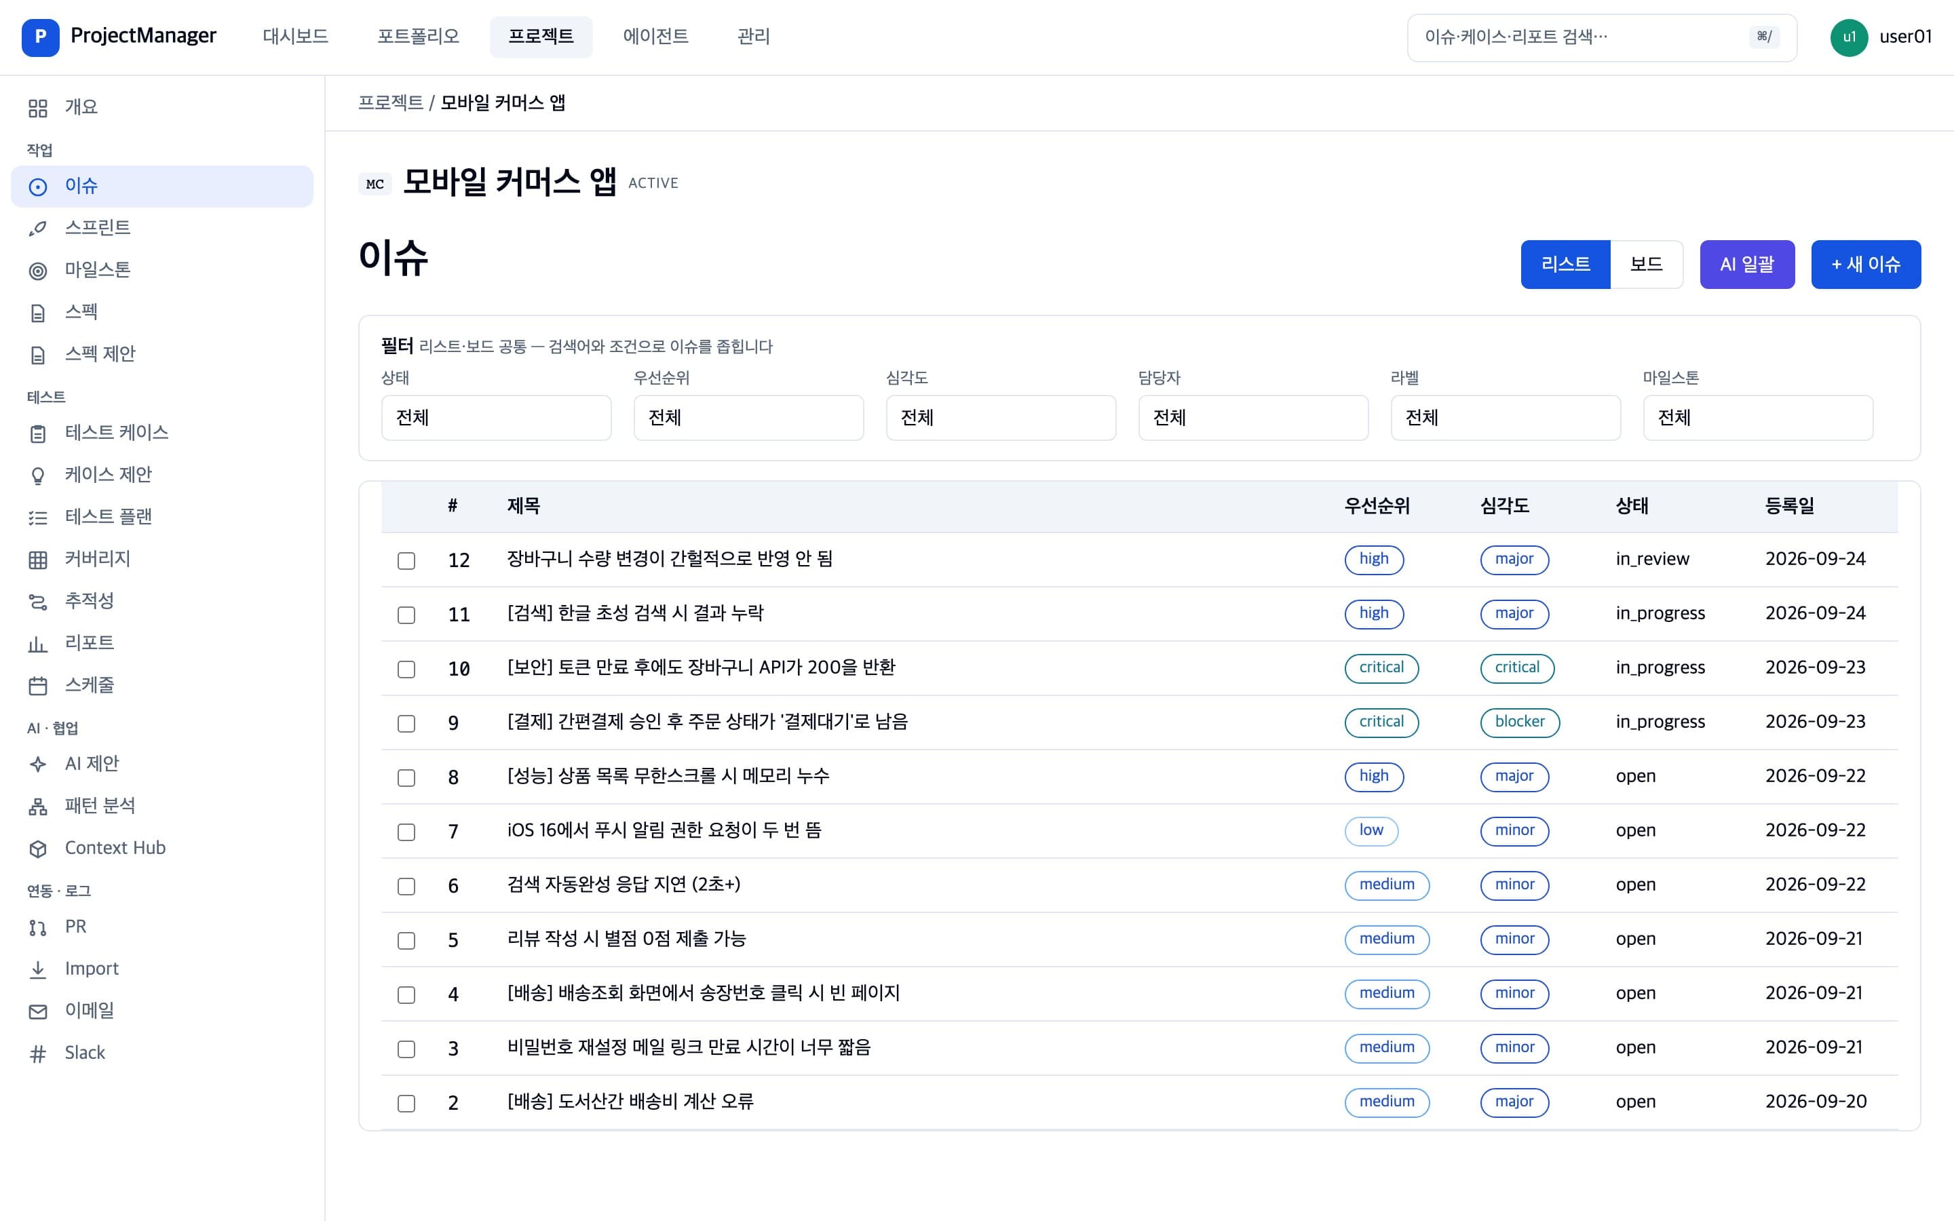Open the 스펙 document icon
Image resolution: width=1954 pixels, height=1221 pixels.
pos(38,313)
